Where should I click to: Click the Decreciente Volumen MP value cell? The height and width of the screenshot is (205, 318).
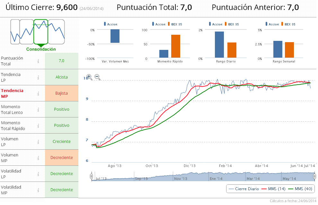[x=62, y=158]
